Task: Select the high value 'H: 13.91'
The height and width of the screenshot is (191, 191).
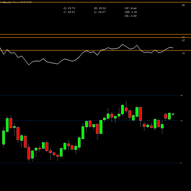Action: [x=100, y=8]
